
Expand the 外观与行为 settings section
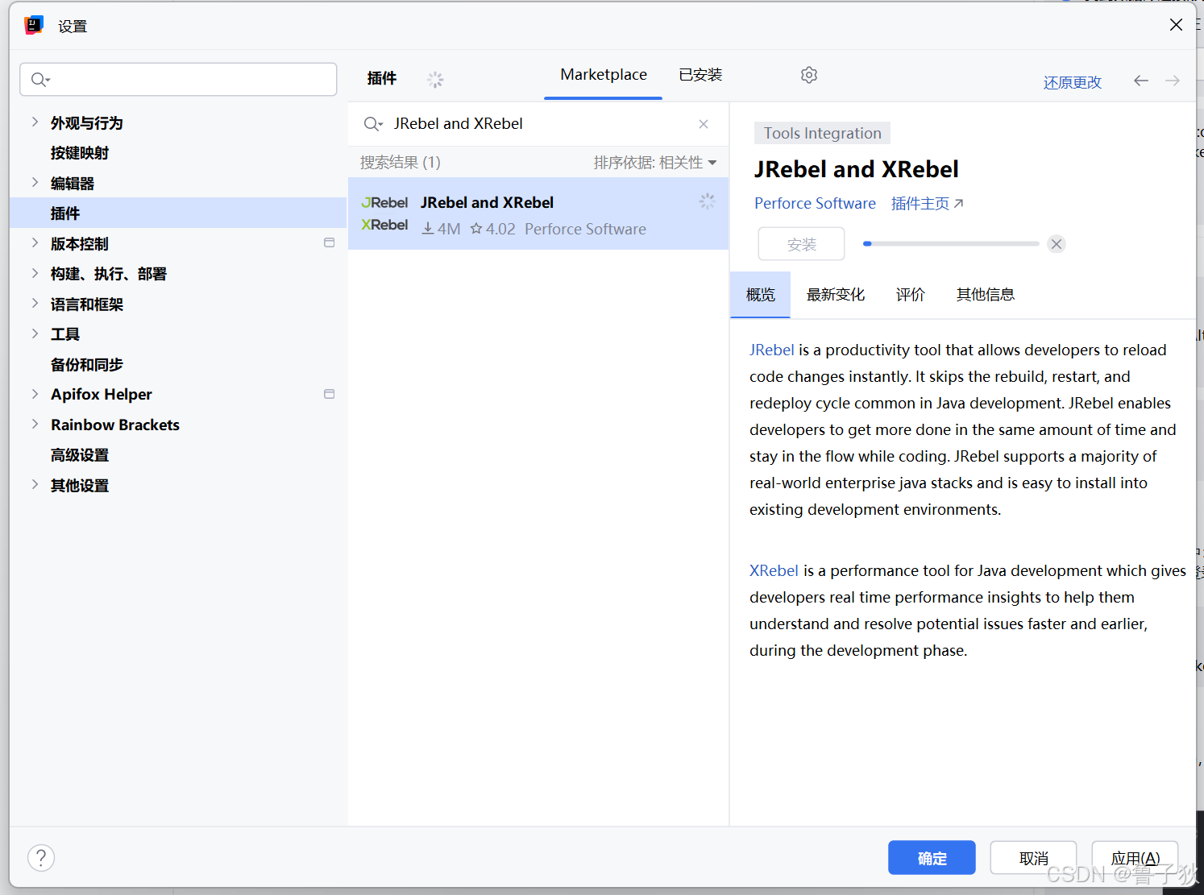coord(35,122)
